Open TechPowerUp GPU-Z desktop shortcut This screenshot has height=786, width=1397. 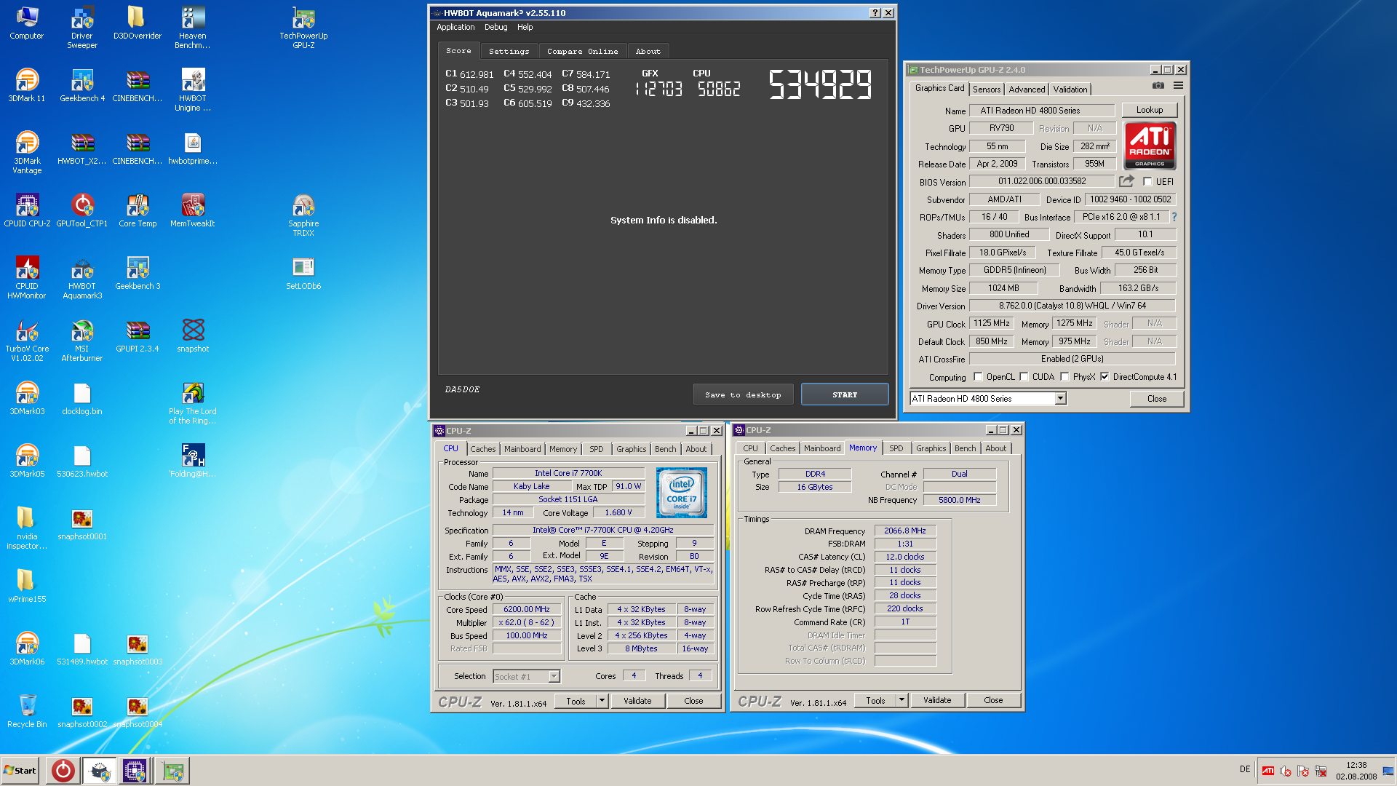click(303, 27)
